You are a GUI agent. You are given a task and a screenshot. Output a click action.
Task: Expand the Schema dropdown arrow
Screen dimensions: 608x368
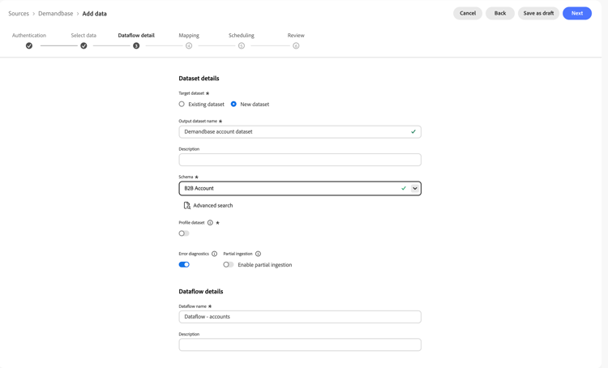(415, 189)
